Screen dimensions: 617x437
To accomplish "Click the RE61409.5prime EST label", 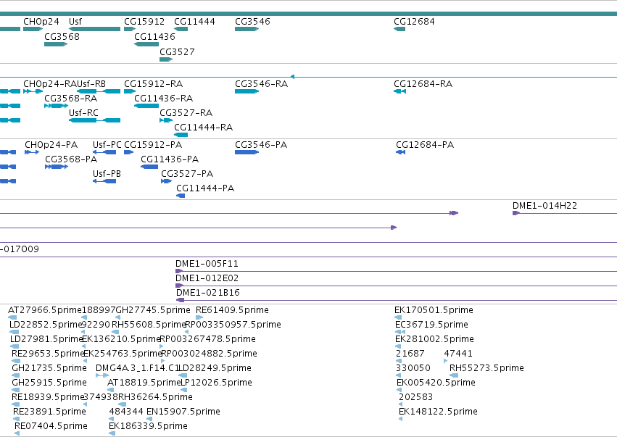I will pos(232,310).
